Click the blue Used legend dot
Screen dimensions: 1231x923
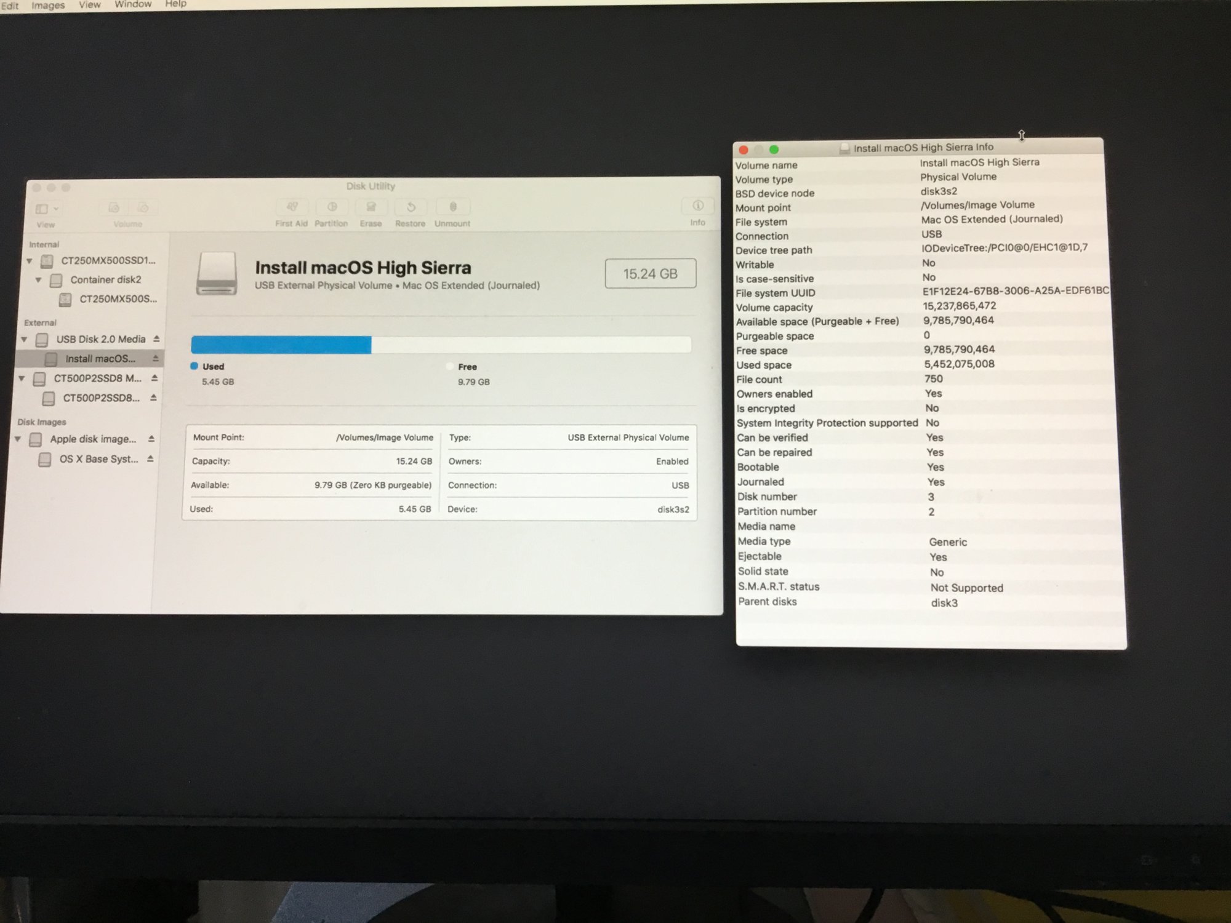tap(194, 366)
